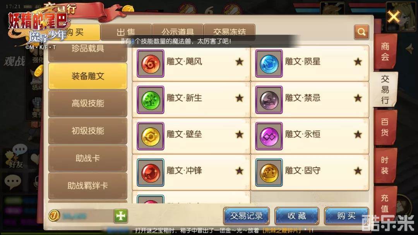Viewport: 418px width, 235px height.
Task: Toggle favorite star for 雕文·禁忌
Action: click(358, 98)
